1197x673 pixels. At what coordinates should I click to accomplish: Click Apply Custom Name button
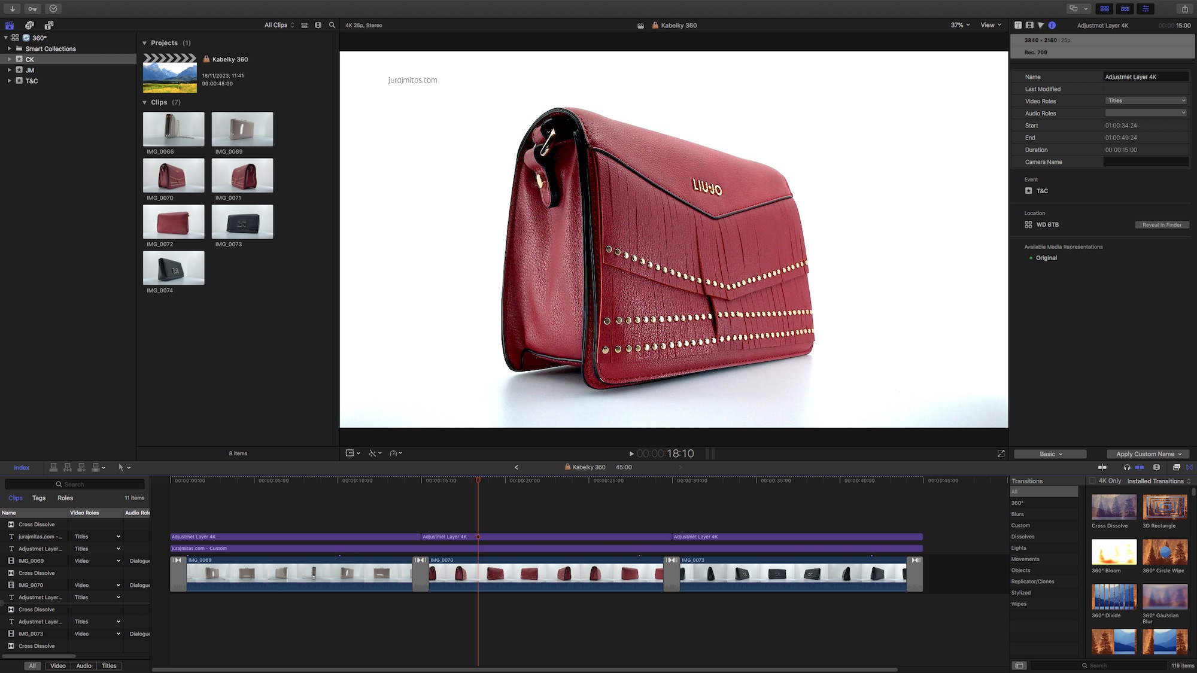click(1149, 454)
